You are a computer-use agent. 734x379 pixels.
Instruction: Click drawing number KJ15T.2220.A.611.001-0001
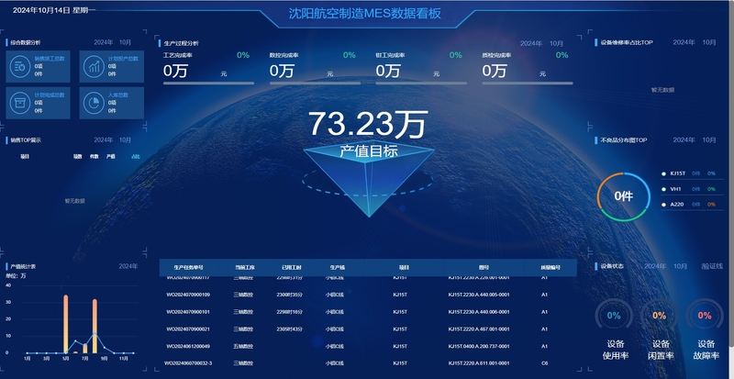tap(479, 363)
